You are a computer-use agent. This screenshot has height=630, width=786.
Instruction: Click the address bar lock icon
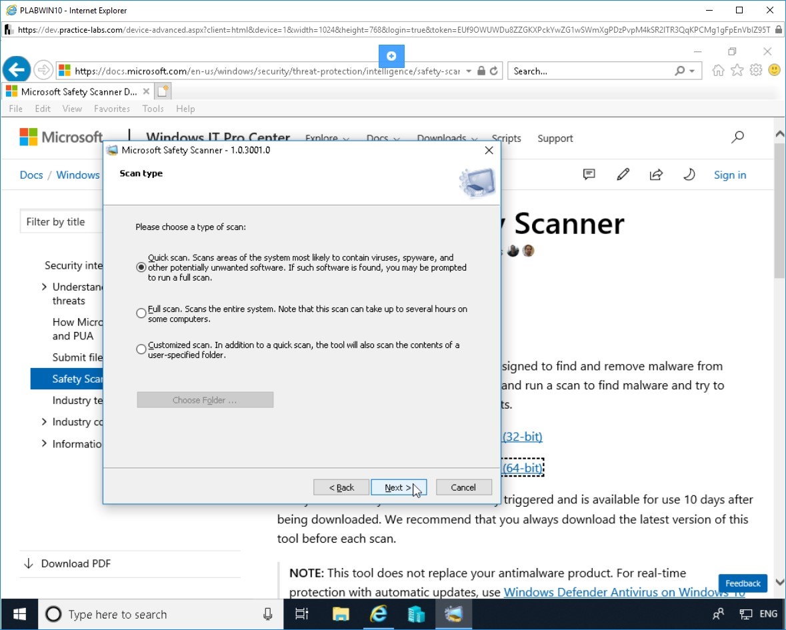point(481,71)
